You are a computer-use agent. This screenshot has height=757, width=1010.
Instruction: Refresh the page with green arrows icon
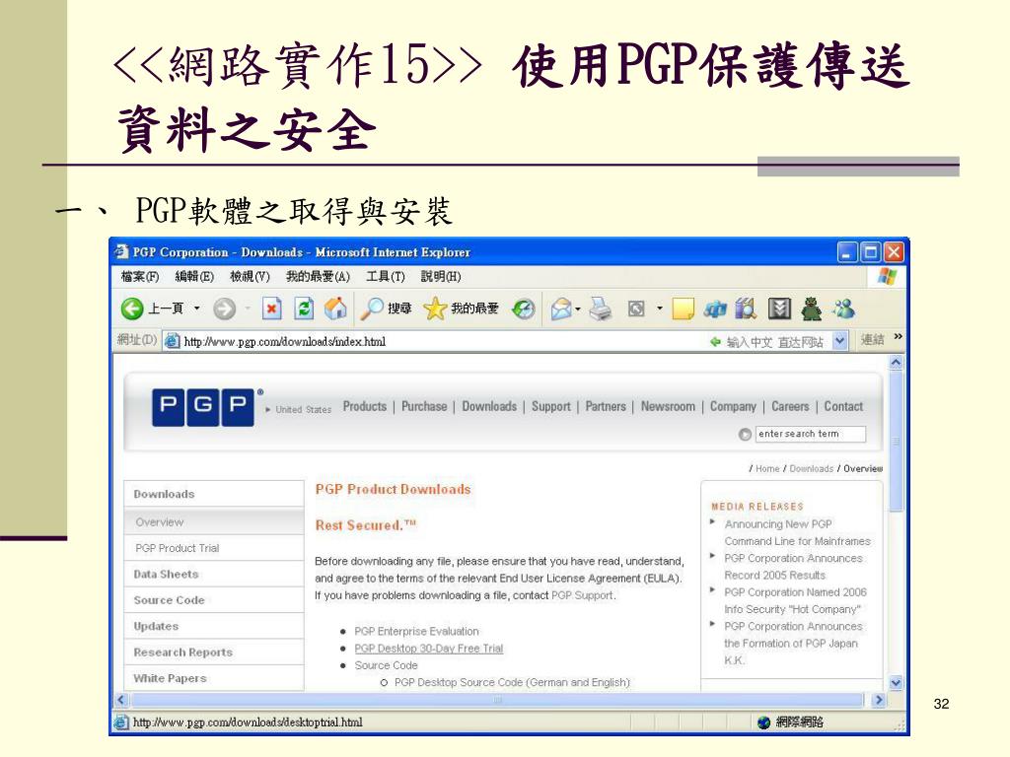pos(304,309)
